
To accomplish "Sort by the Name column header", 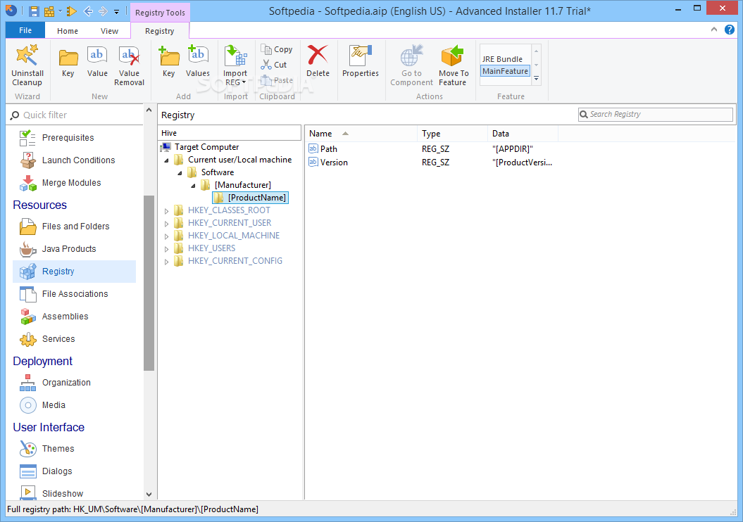I will tap(361, 134).
